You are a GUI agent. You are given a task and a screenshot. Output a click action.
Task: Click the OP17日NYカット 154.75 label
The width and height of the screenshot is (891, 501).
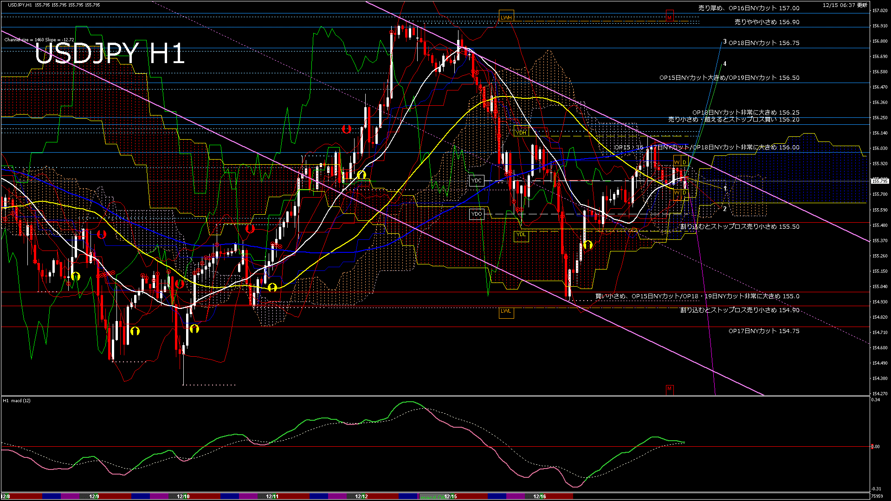tap(763, 331)
